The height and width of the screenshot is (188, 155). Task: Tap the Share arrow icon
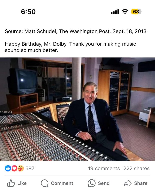(128, 183)
